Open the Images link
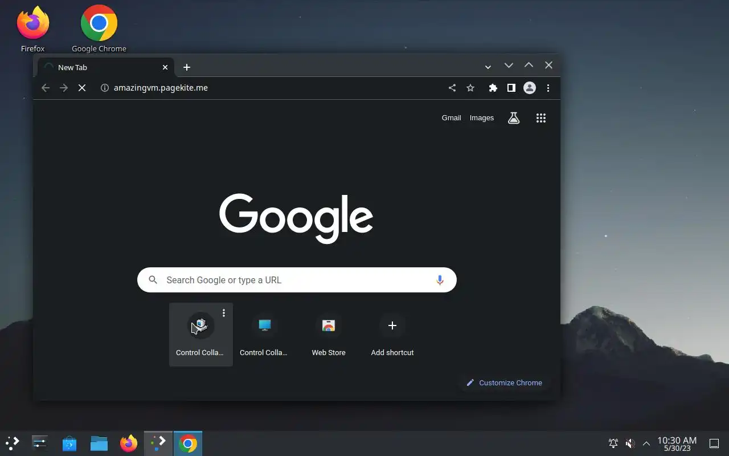Viewport: 729px width, 456px height. pos(482,118)
